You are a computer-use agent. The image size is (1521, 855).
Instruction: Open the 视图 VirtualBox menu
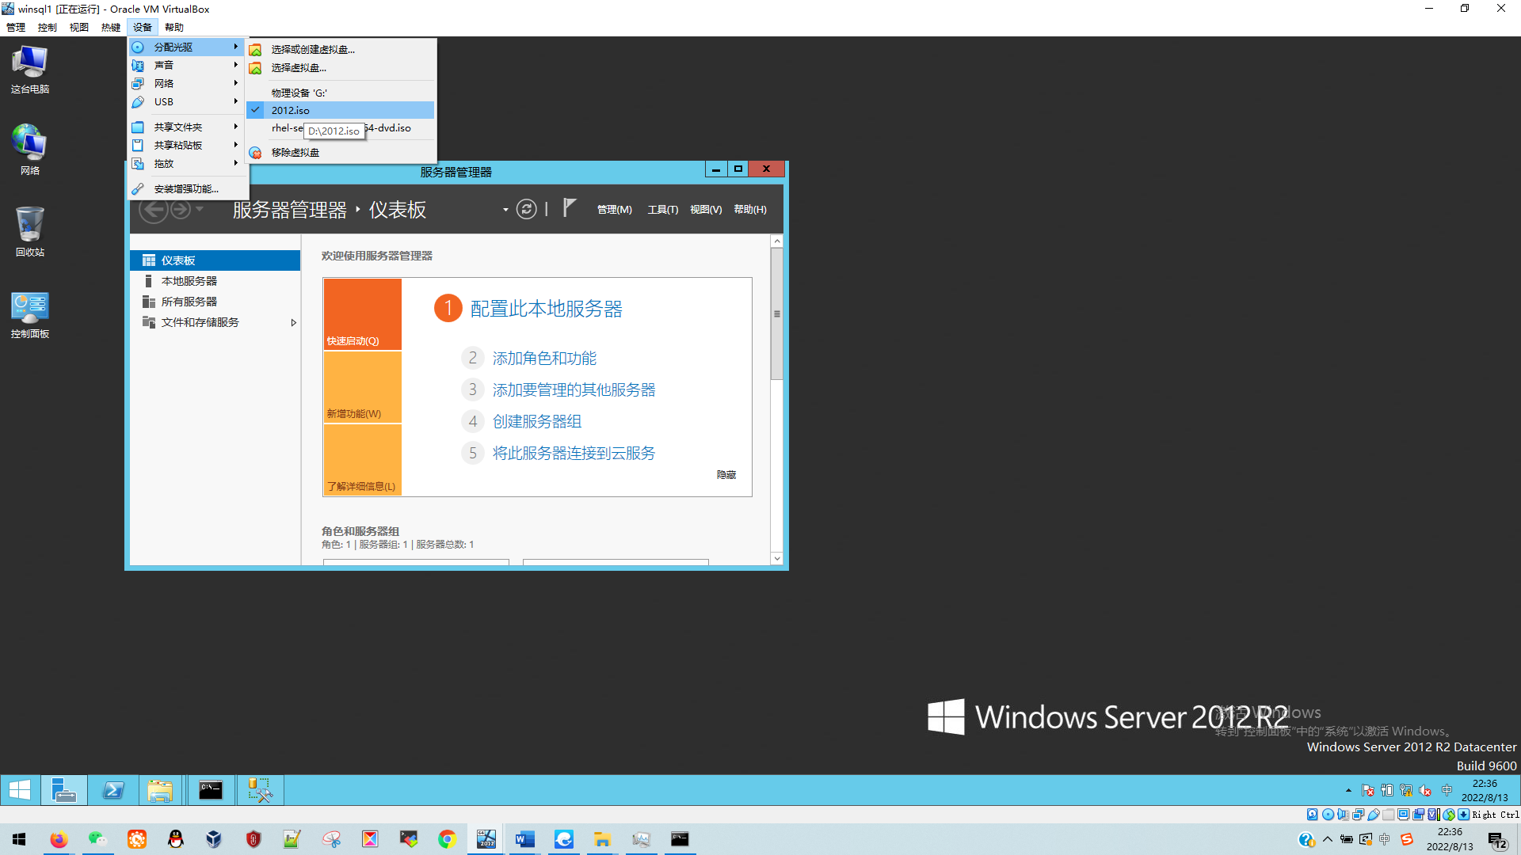79,27
